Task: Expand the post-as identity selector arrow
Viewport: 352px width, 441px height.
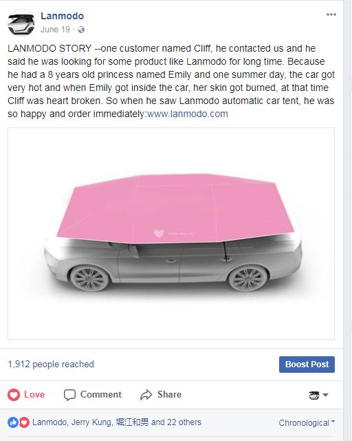Action: click(326, 395)
